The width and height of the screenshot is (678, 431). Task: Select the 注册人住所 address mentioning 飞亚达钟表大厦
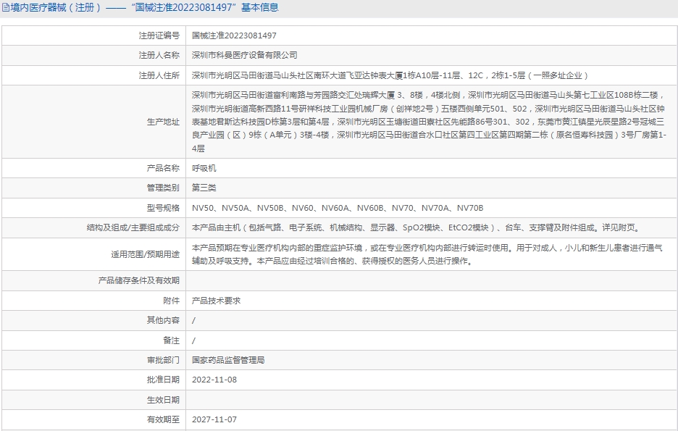click(391, 75)
